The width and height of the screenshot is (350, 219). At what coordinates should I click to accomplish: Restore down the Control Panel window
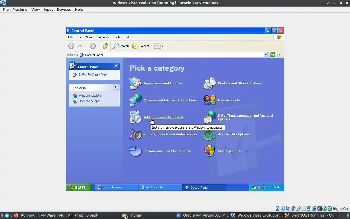275,31
